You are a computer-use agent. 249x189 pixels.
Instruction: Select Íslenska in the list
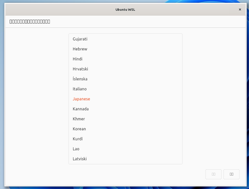pos(80,79)
